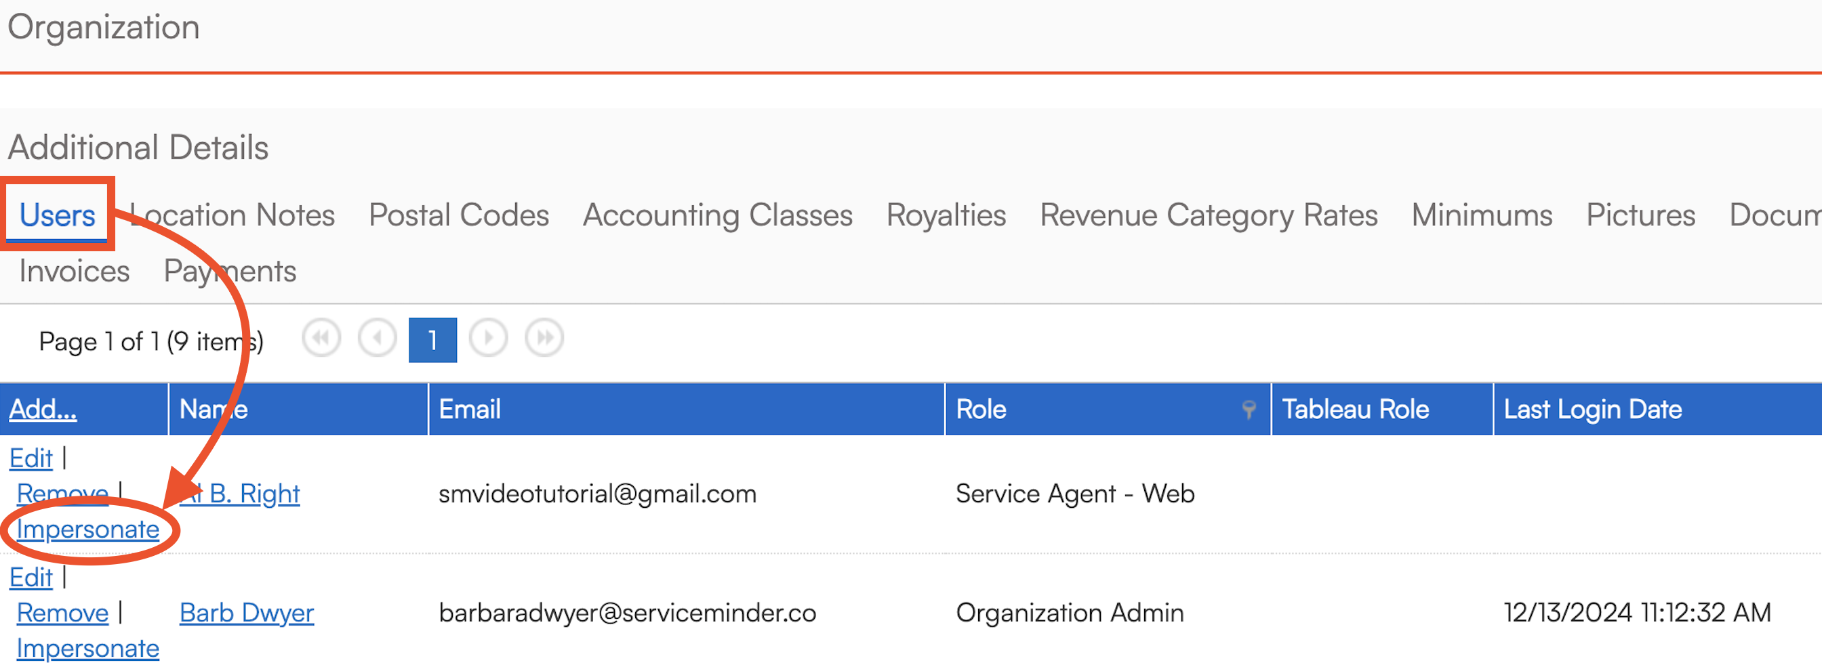Image resolution: width=1822 pixels, height=669 pixels.
Task: Select page 1 in pager
Action: [x=432, y=340]
